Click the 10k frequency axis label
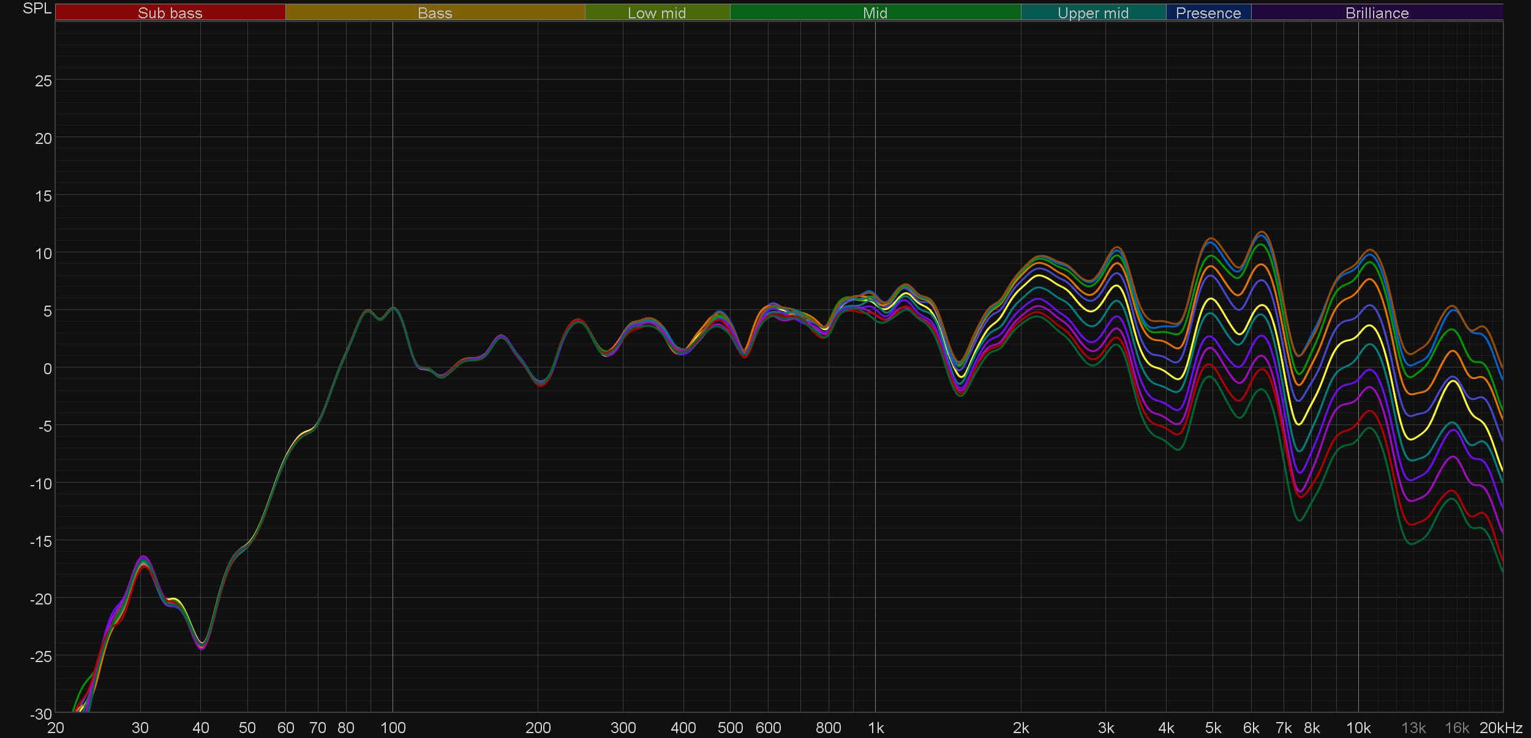Screen dimensions: 1531x738 1358,728
